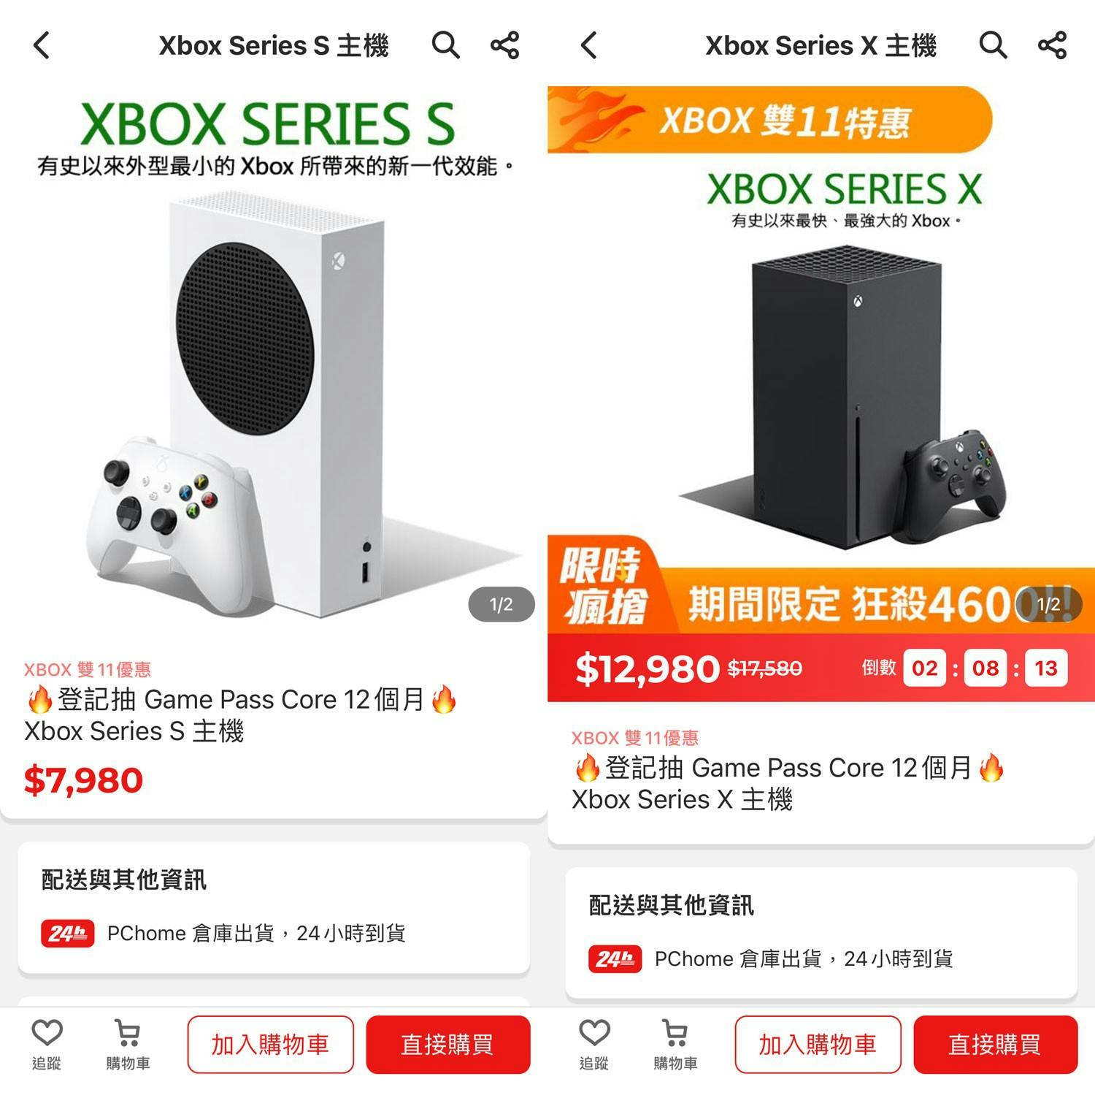The image size is (1095, 1098).
Task: Buy Xbox Series S directly
Action: 447,1045
